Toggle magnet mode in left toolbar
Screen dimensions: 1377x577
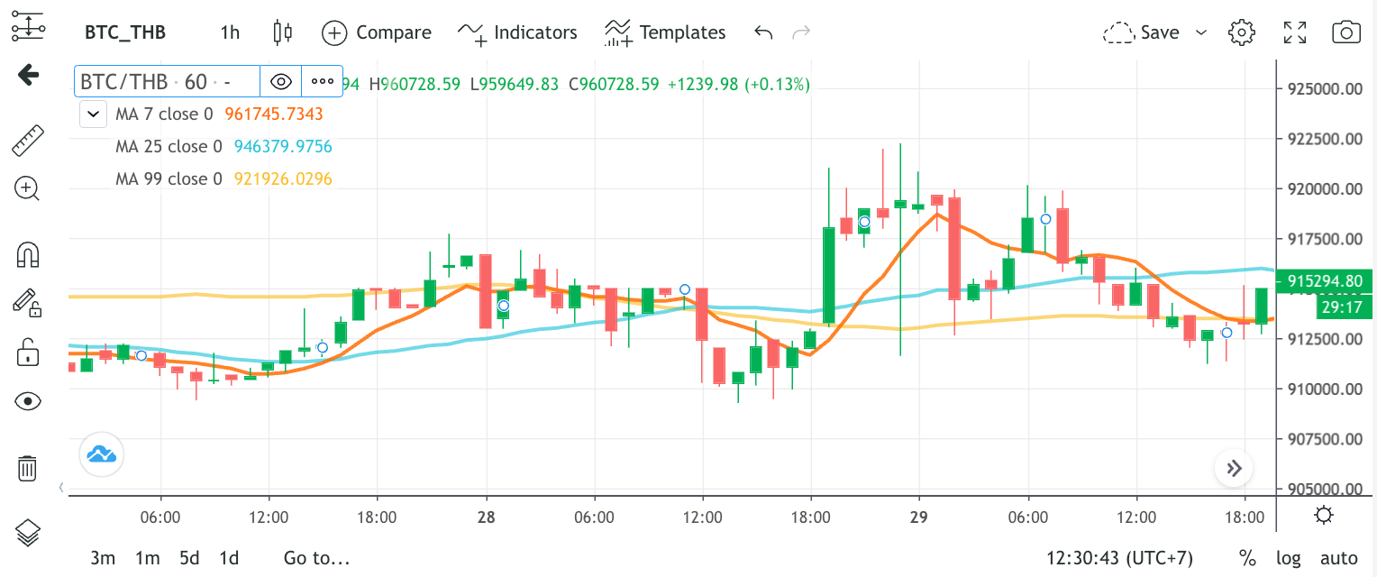click(x=28, y=255)
